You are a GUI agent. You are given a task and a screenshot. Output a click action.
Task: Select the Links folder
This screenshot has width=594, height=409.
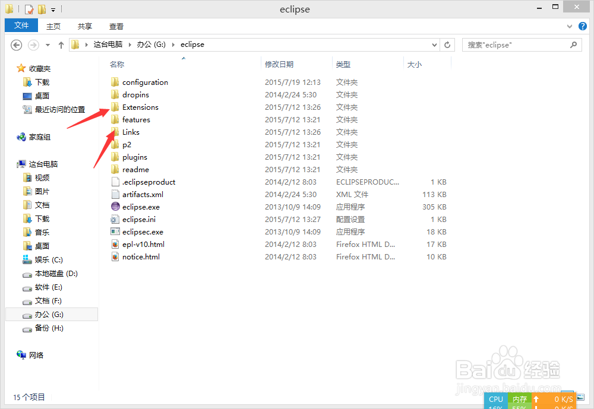pos(131,132)
